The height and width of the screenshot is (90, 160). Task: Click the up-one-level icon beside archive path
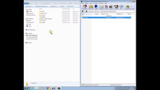coord(83,11)
